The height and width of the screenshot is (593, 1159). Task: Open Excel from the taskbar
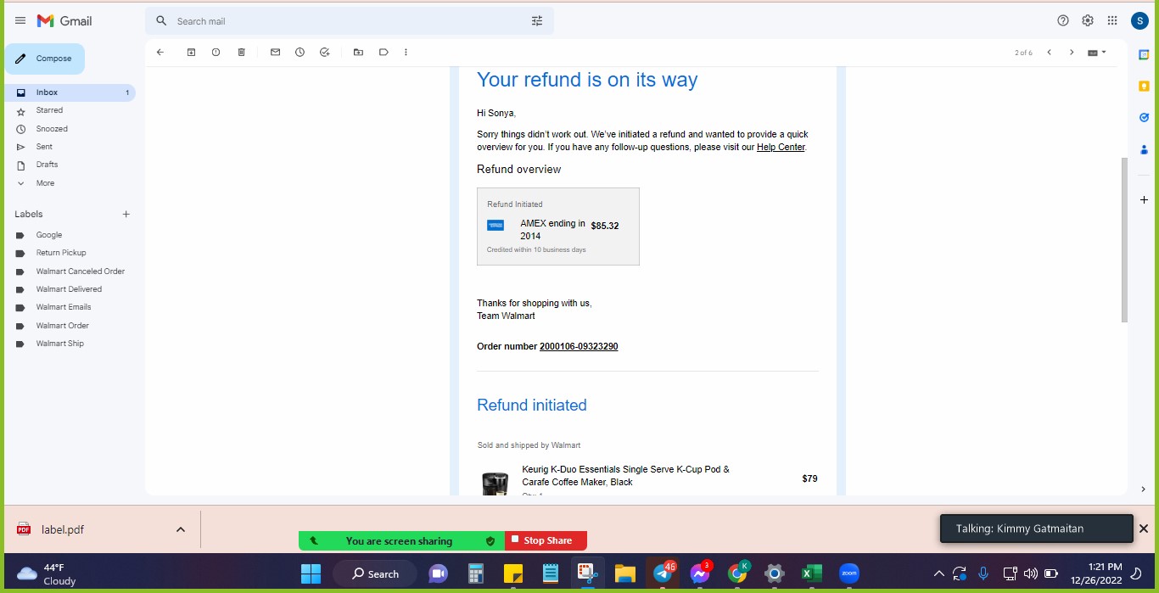tap(812, 573)
